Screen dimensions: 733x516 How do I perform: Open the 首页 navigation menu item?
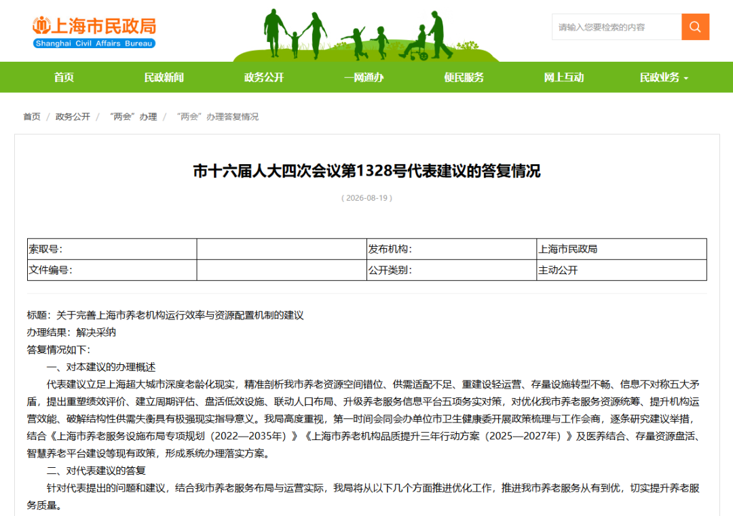64,77
